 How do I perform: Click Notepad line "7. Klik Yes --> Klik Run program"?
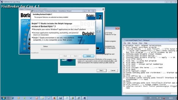[140, 61]
